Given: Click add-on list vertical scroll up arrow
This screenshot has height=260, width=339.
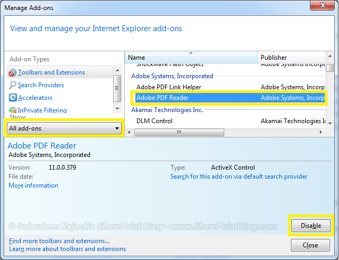Looking at the screenshot, I should pyautogui.click(x=330, y=57).
